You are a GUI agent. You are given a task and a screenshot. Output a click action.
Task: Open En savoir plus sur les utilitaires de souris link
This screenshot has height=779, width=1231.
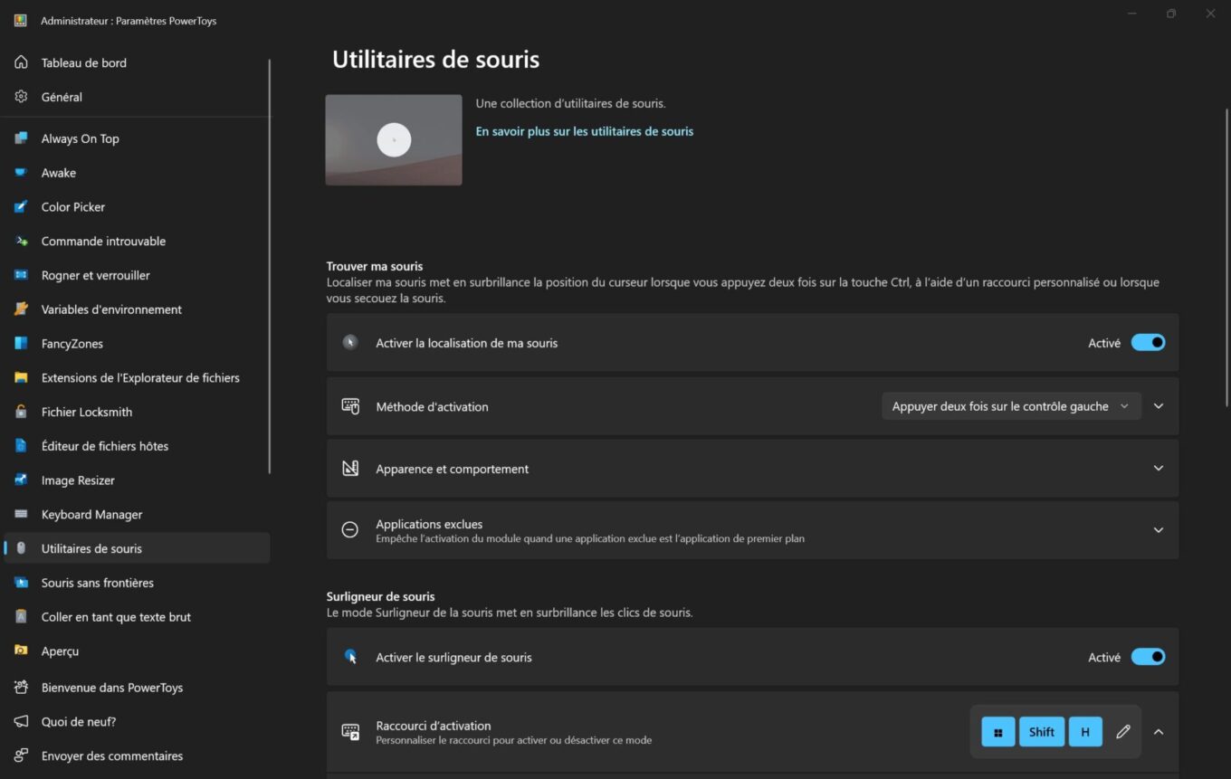(x=585, y=131)
